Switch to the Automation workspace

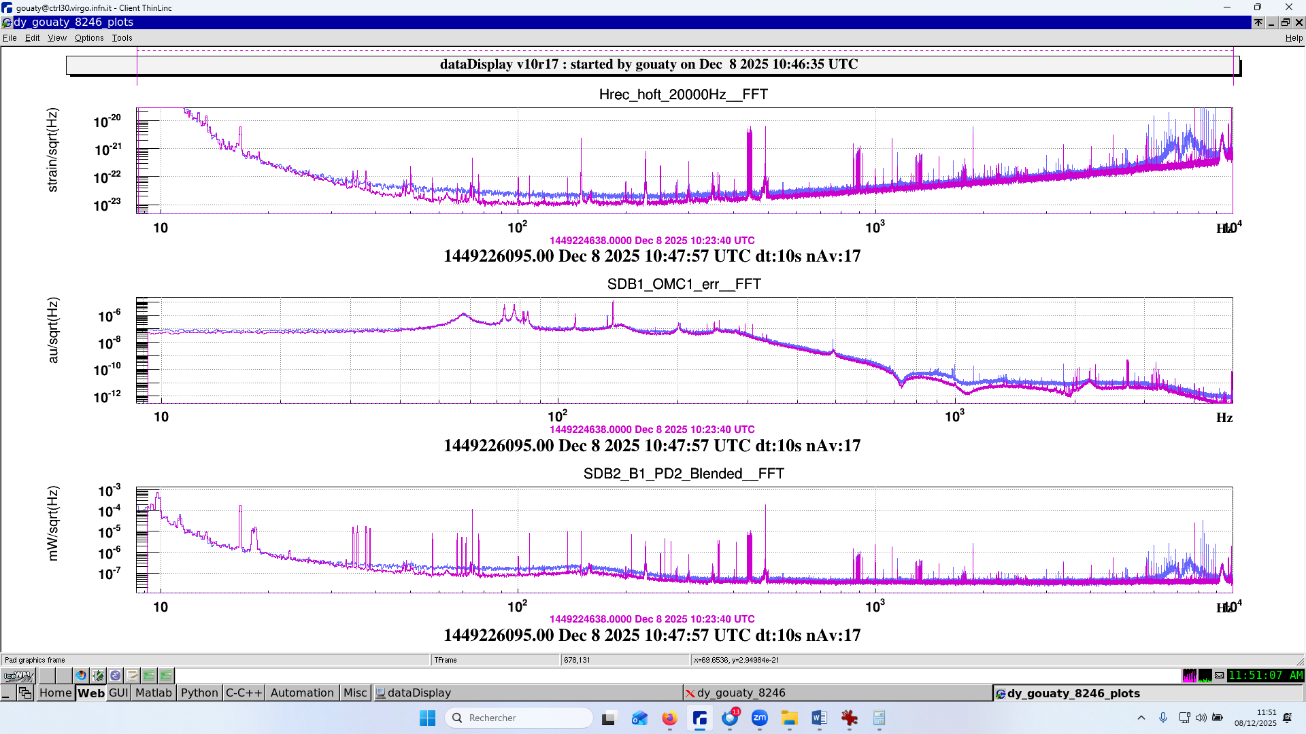pyautogui.click(x=302, y=693)
